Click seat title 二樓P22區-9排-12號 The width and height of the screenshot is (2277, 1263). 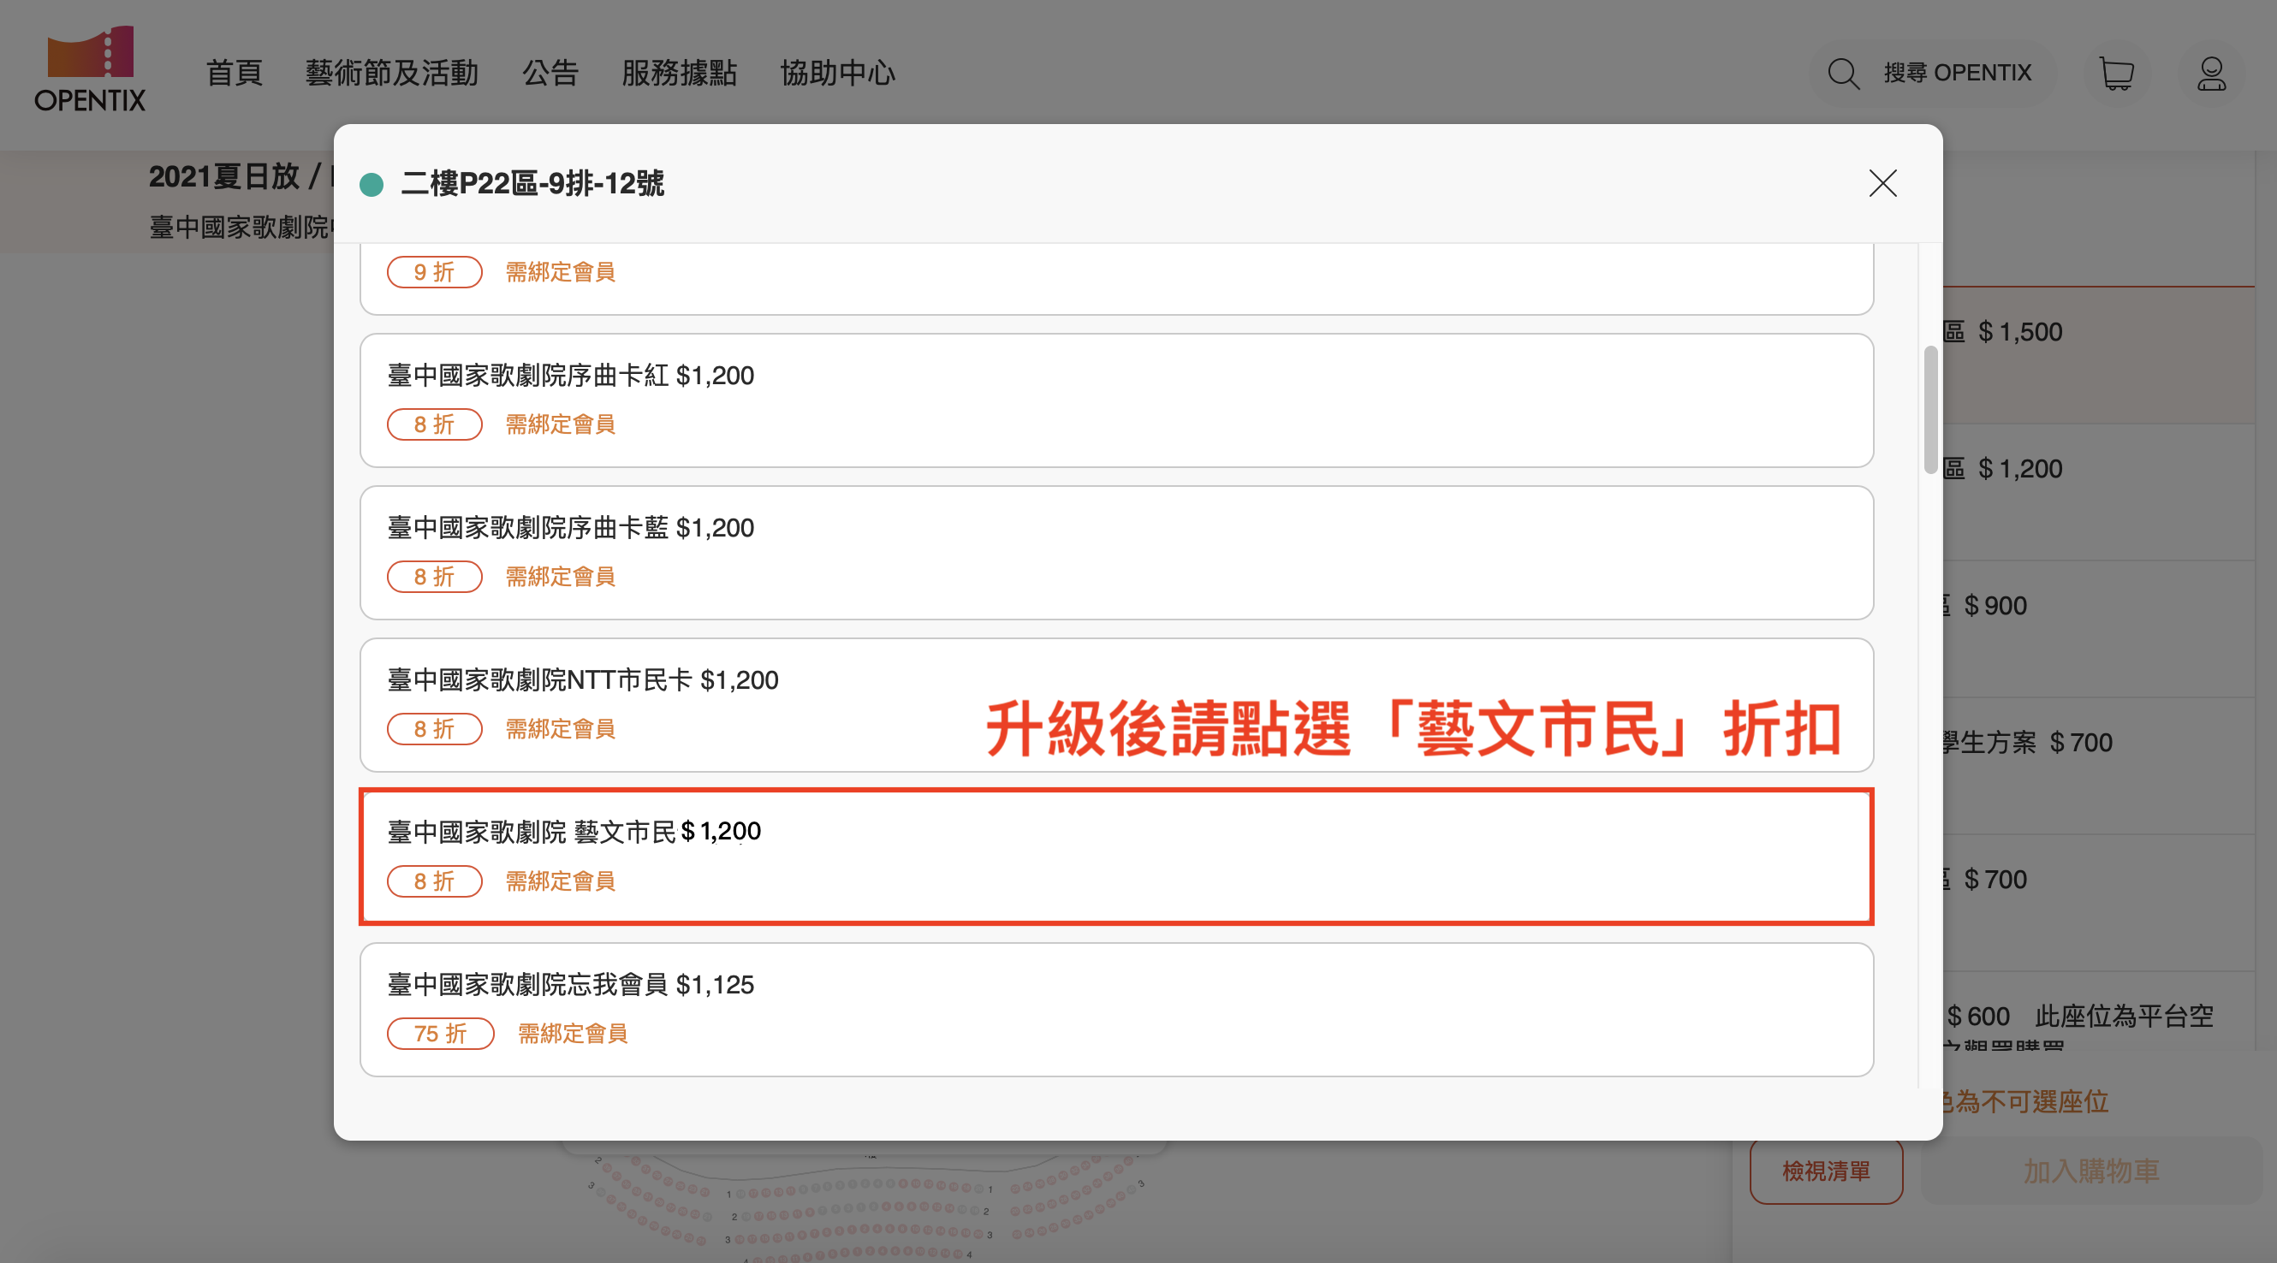click(532, 183)
